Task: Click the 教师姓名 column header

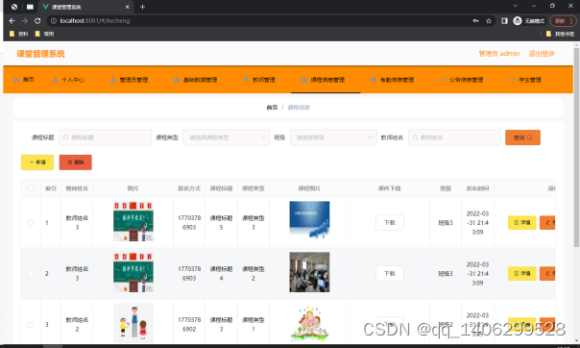Action: (x=77, y=188)
